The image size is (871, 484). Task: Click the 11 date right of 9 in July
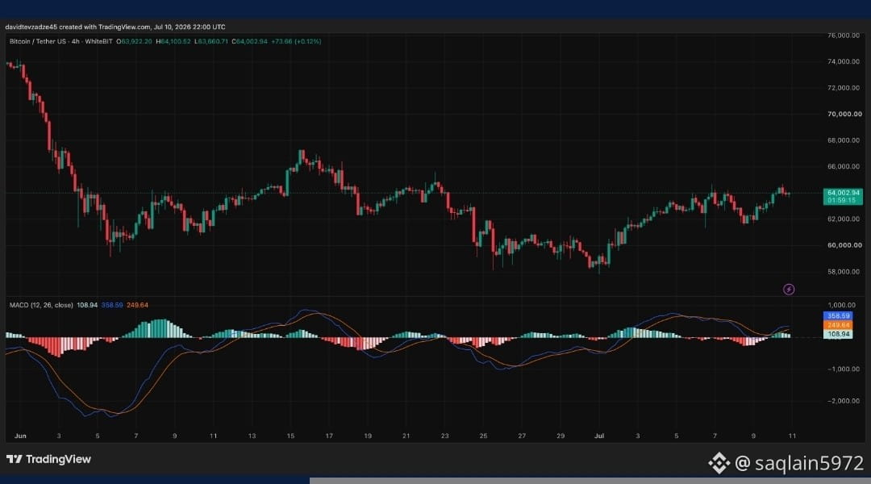tap(792, 436)
